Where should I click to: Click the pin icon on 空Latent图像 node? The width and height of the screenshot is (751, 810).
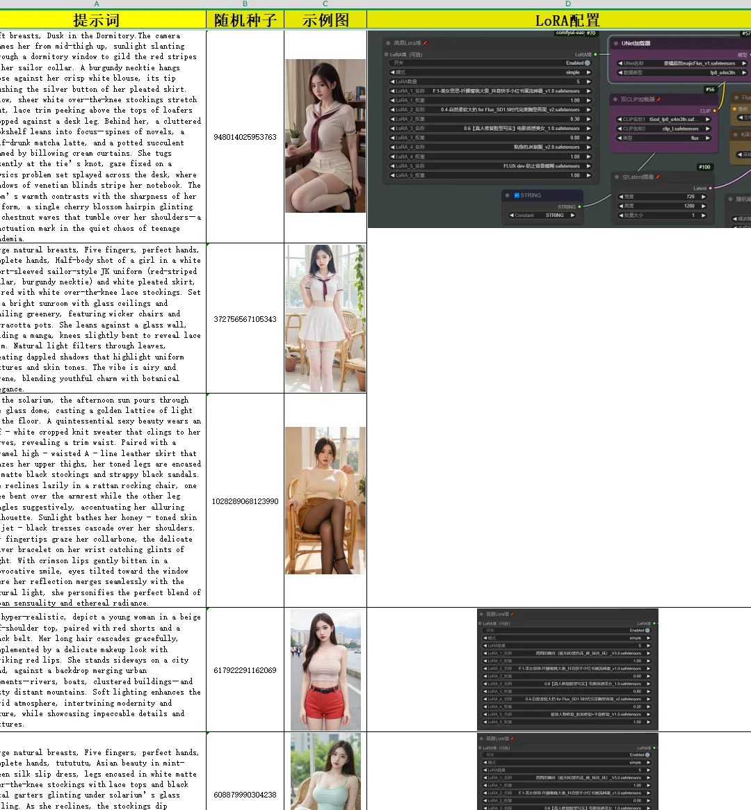pos(658,177)
